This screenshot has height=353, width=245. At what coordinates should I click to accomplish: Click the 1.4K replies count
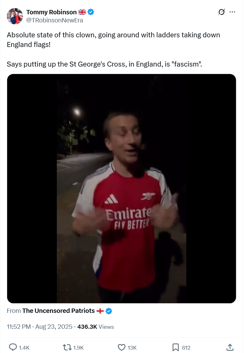click(24, 348)
